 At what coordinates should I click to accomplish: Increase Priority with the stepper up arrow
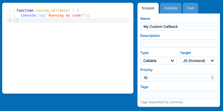(x=212, y=77)
